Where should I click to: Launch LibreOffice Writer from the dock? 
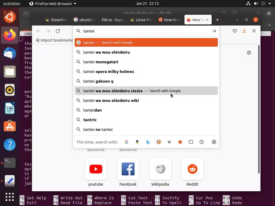click(x=10, y=108)
